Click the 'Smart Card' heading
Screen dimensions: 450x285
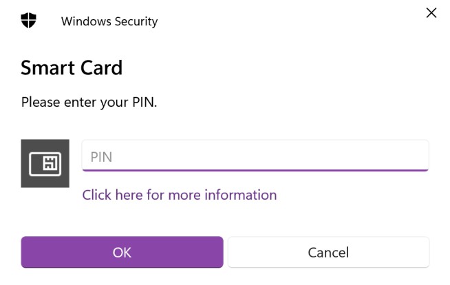pos(72,68)
